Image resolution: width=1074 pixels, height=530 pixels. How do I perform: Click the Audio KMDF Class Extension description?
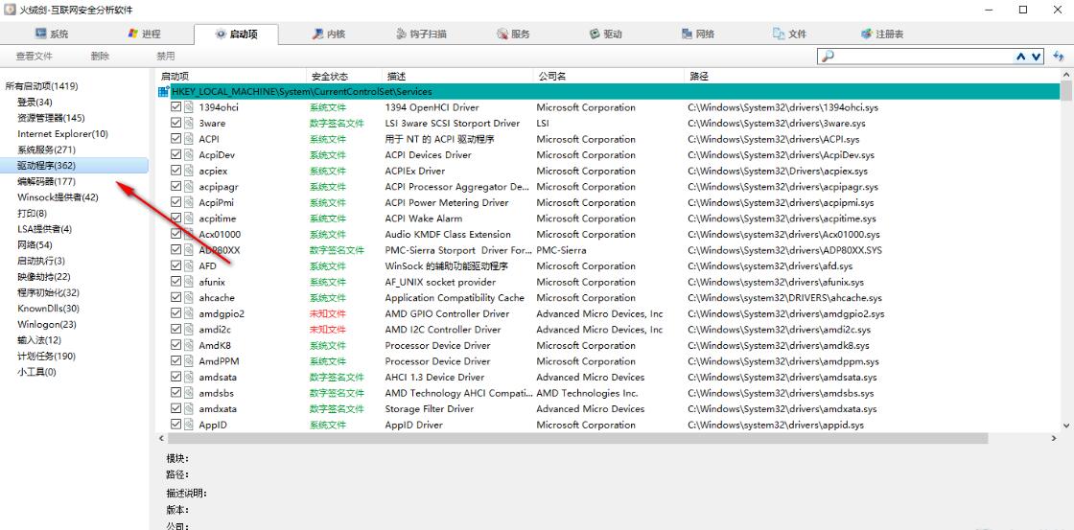(x=448, y=234)
